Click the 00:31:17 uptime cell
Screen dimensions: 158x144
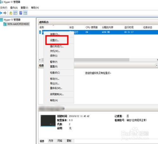(129, 32)
